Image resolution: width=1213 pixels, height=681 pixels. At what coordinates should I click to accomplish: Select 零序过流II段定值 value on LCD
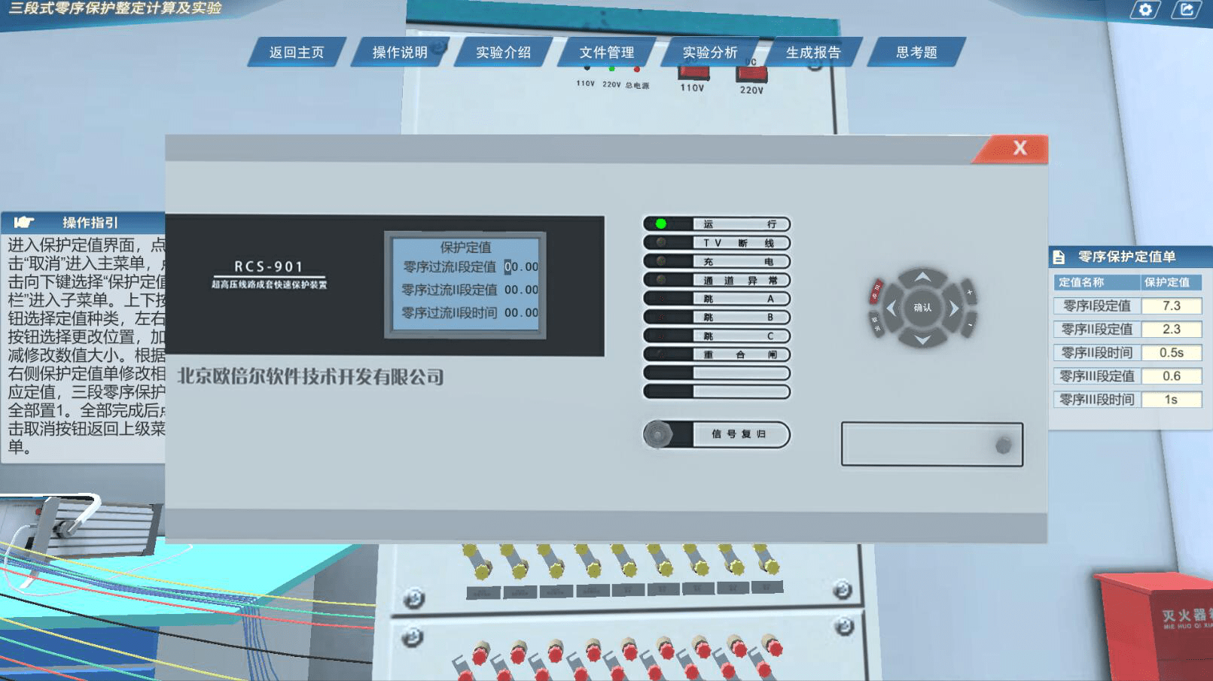[521, 290]
